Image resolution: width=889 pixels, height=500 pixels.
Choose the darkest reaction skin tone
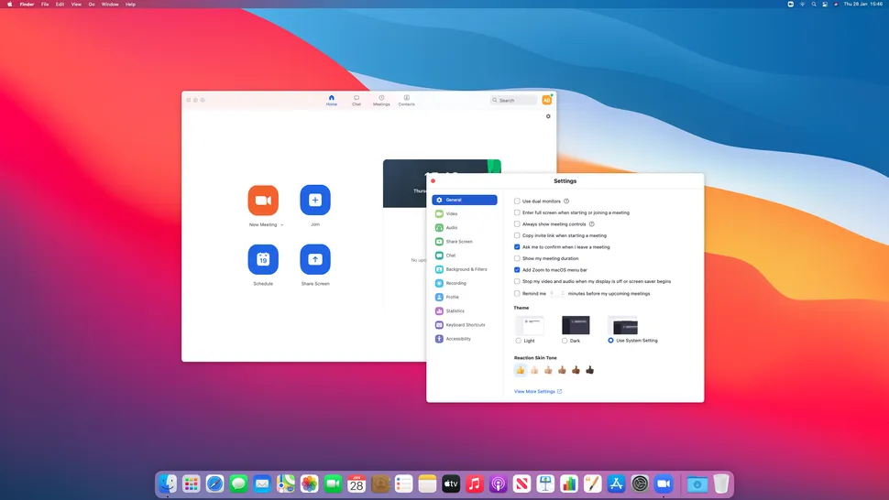tap(590, 370)
